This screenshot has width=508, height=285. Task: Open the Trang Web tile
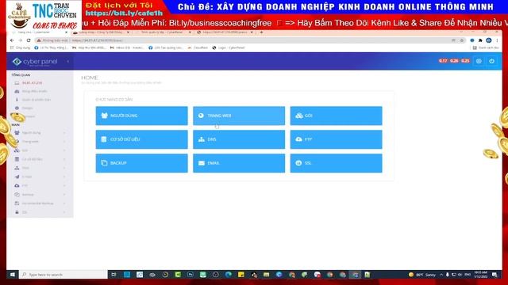pos(239,116)
